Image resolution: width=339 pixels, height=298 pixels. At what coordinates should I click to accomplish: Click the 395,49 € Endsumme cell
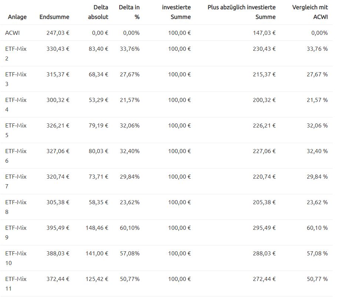tap(58, 228)
